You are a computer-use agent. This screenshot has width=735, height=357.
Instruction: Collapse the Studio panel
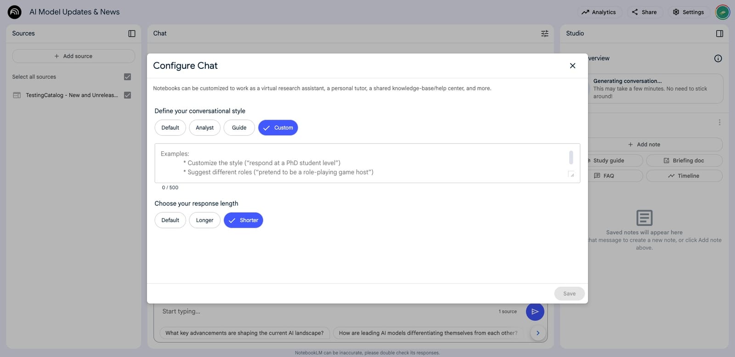click(x=719, y=33)
